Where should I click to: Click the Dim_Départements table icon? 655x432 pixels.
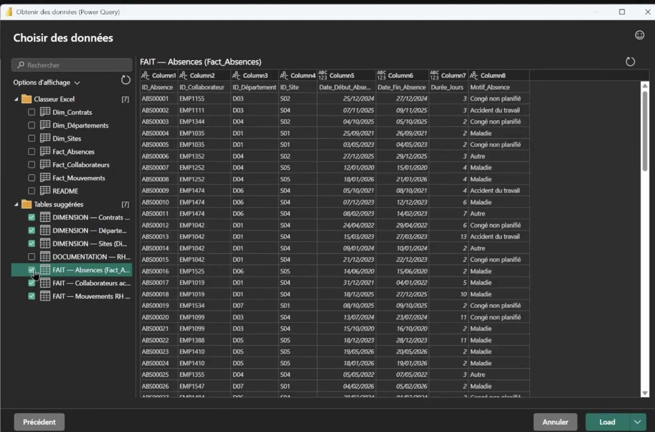[x=45, y=125]
